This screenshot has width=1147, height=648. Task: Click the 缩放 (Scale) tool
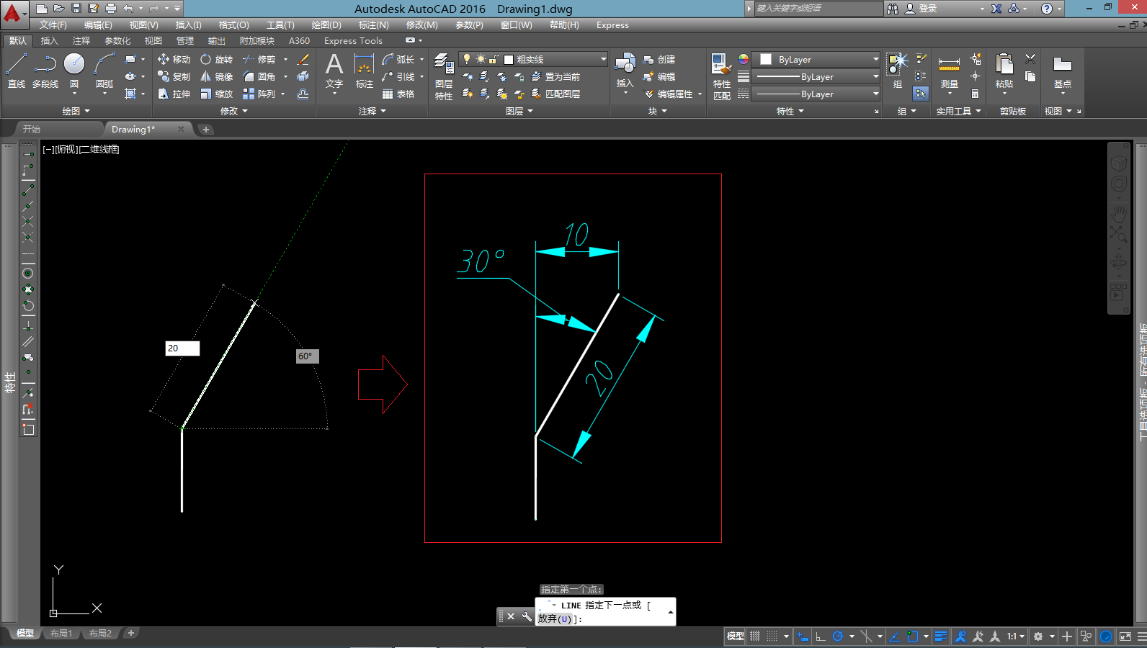[216, 94]
